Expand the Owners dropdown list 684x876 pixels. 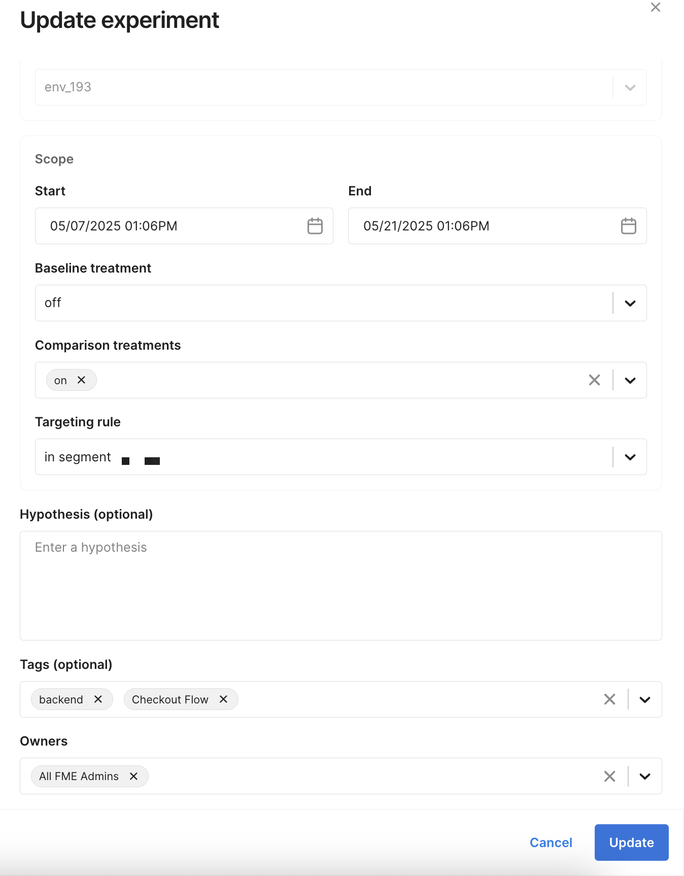tap(644, 777)
